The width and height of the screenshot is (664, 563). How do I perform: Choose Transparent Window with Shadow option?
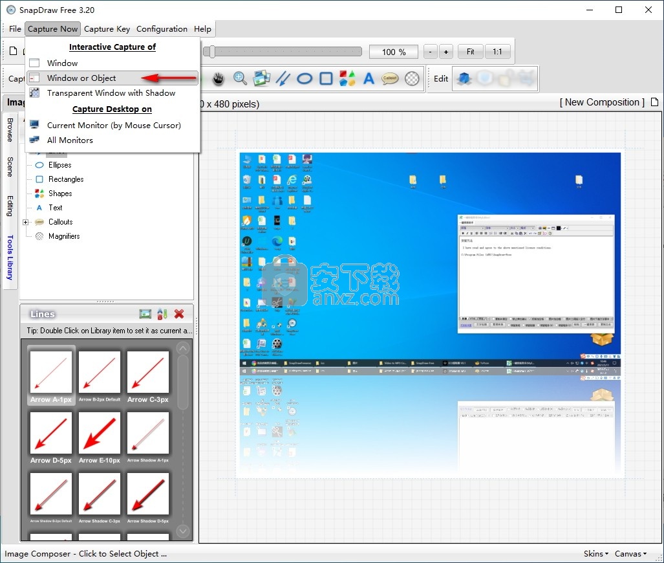[112, 93]
